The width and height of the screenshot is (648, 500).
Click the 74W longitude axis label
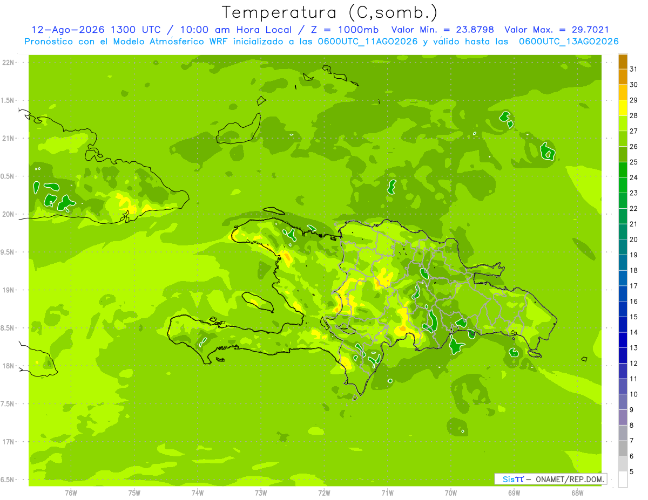198,492
